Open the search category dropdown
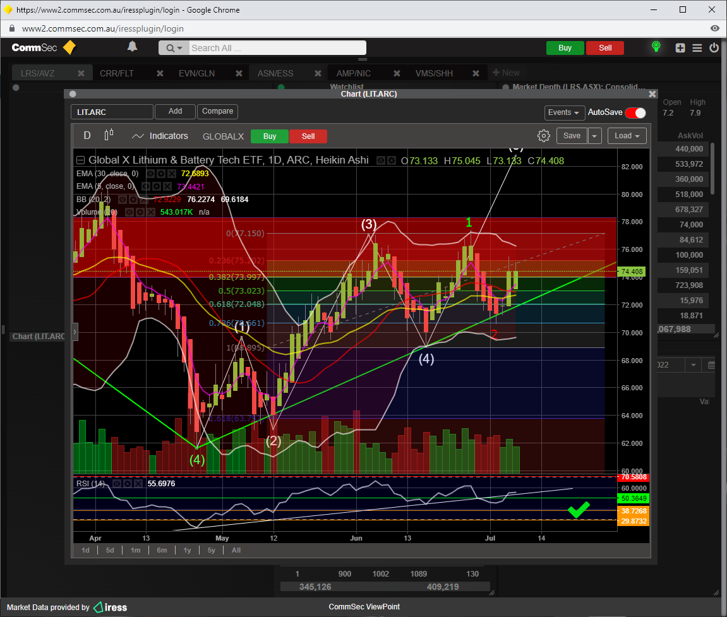Screen dimensions: 727x617 click(x=174, y=48)
